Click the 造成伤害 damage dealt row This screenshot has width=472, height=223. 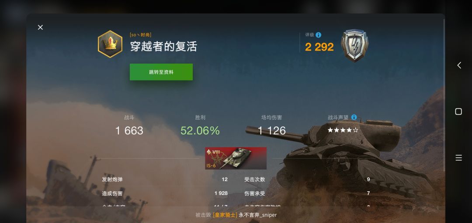click(165, 193)
